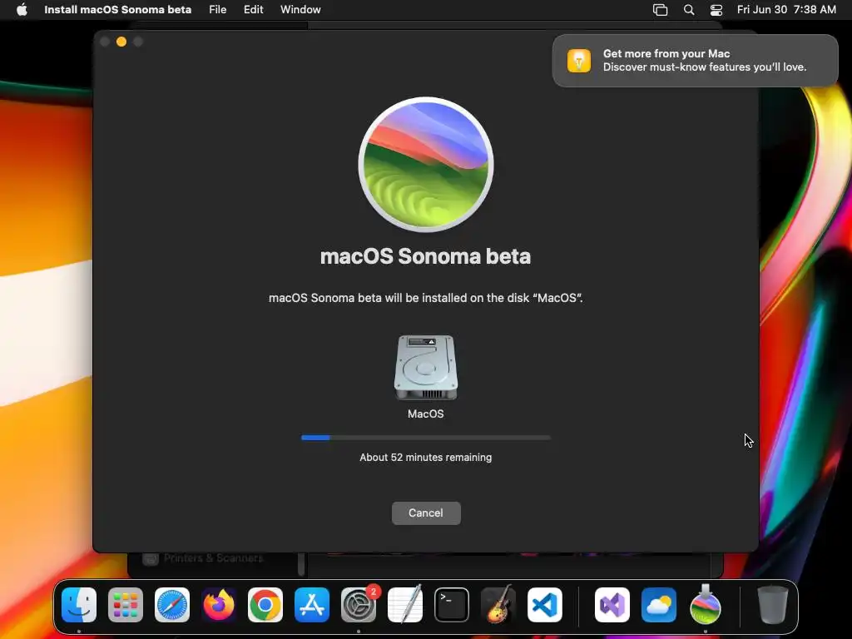Screen dimensions: 852x639
Task: Open Finder from the dock
Action: pyautogui.click(x=79, y=605)
